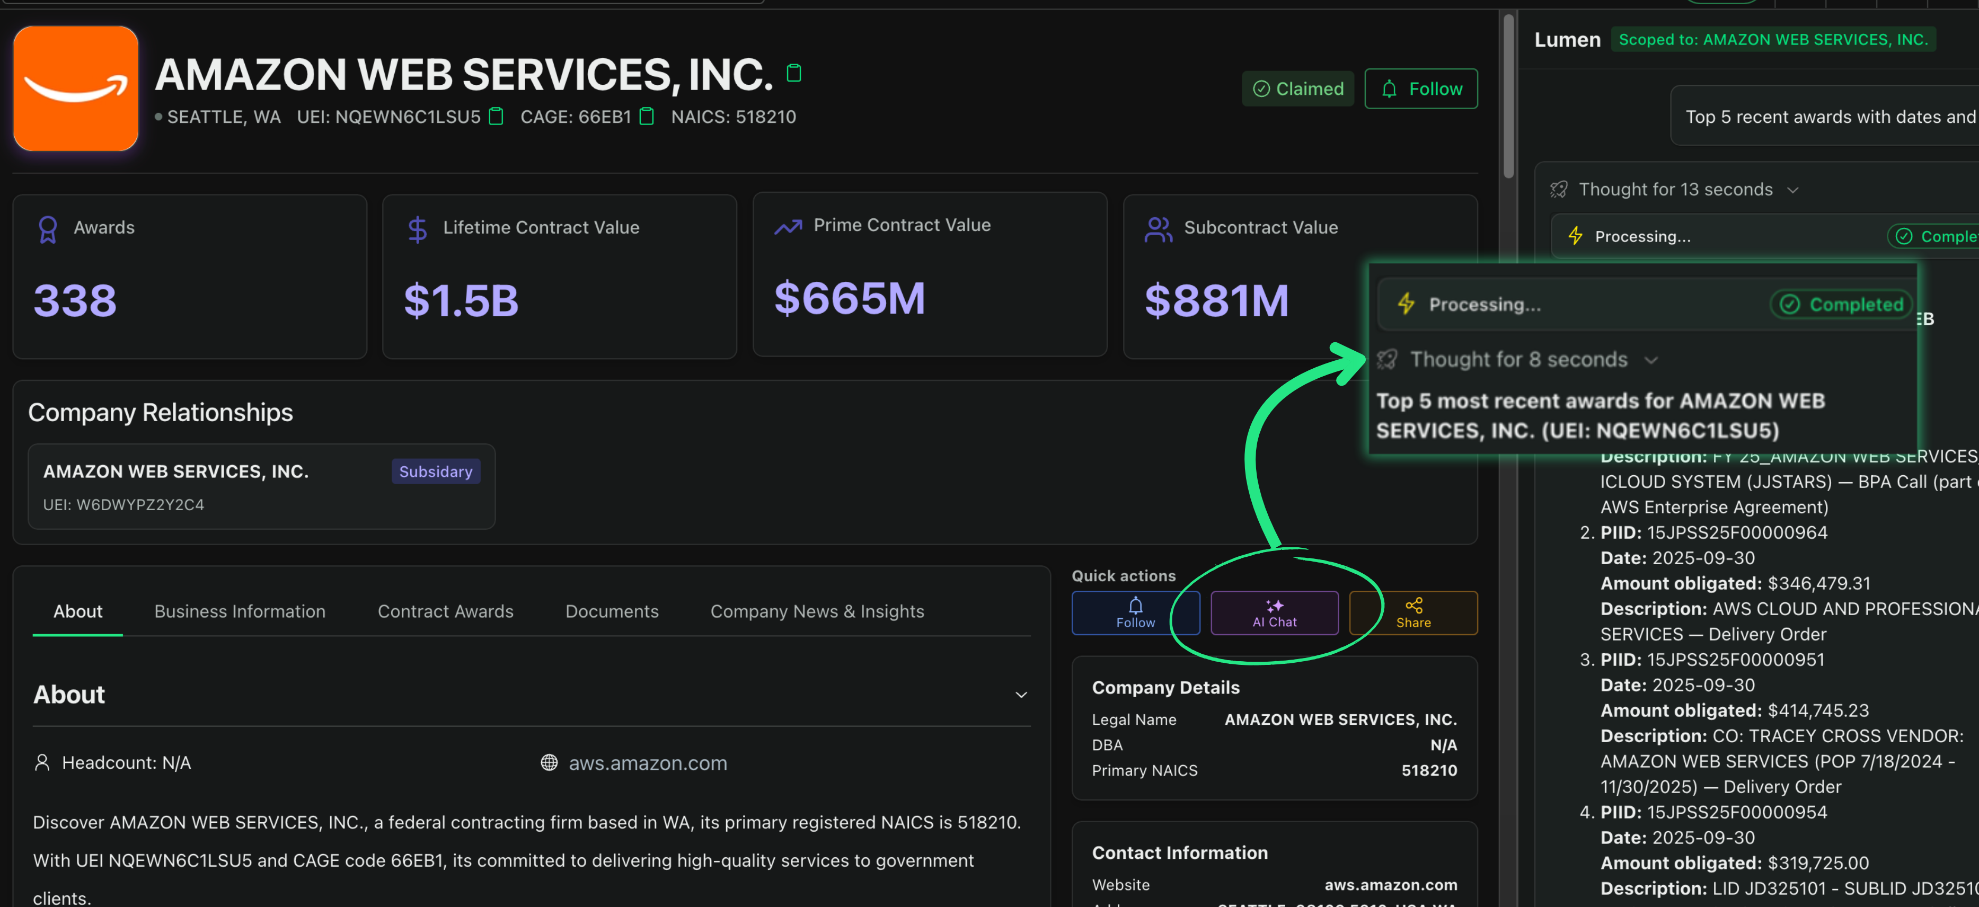Click the NAICS: 518210 header text
This screenshot has height=907, width=1979.
coord(734,117)
